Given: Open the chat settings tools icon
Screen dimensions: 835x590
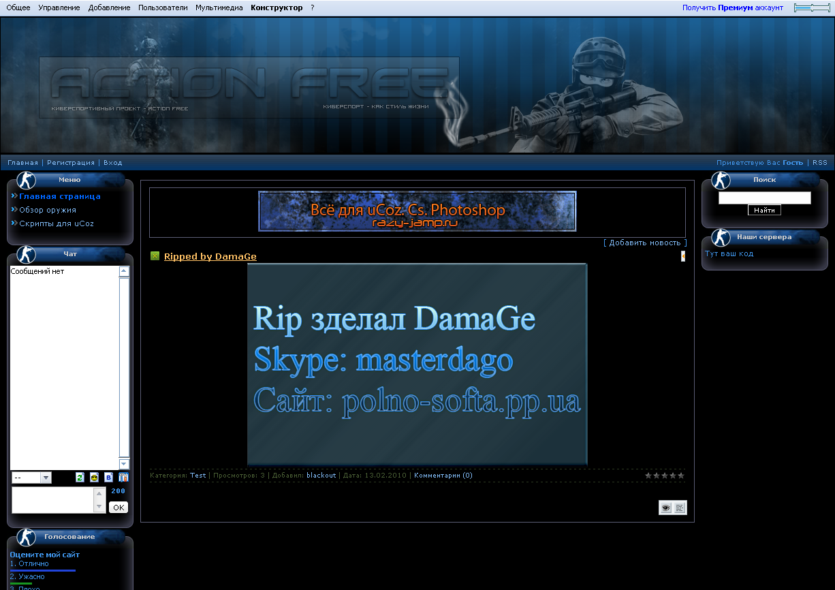Looking at the screenshot, I should point(123,478).
